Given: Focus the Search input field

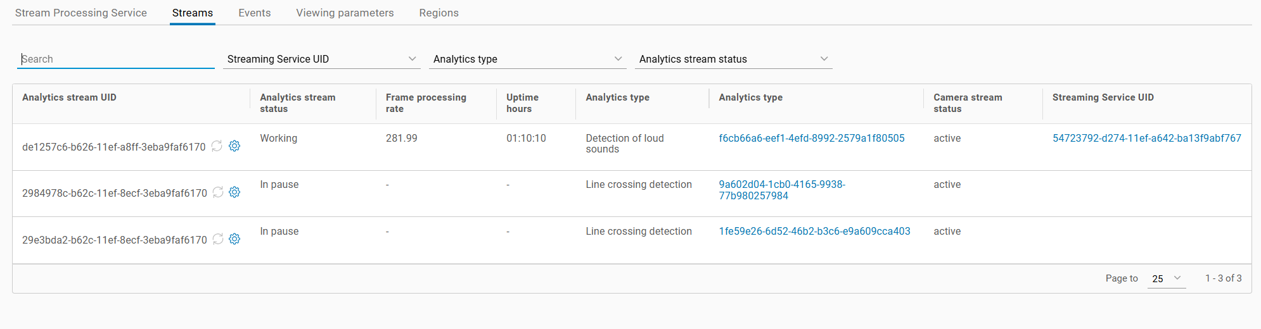Looking at the screenshot, I should [x=116, y=59].
